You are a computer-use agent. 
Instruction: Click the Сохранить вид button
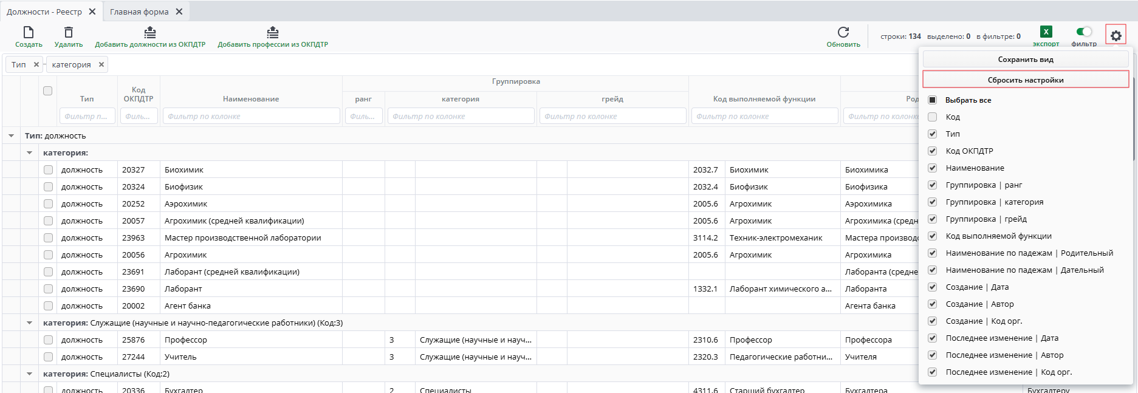pyautogui.click(x=1025, y=60)
